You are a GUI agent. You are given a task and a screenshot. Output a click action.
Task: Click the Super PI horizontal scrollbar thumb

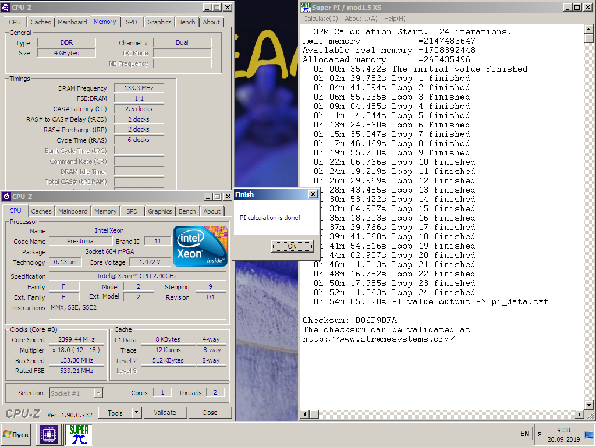(314, 414)
